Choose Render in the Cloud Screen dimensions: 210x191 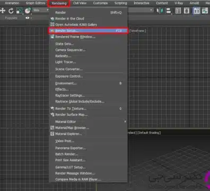click(88, 19)
